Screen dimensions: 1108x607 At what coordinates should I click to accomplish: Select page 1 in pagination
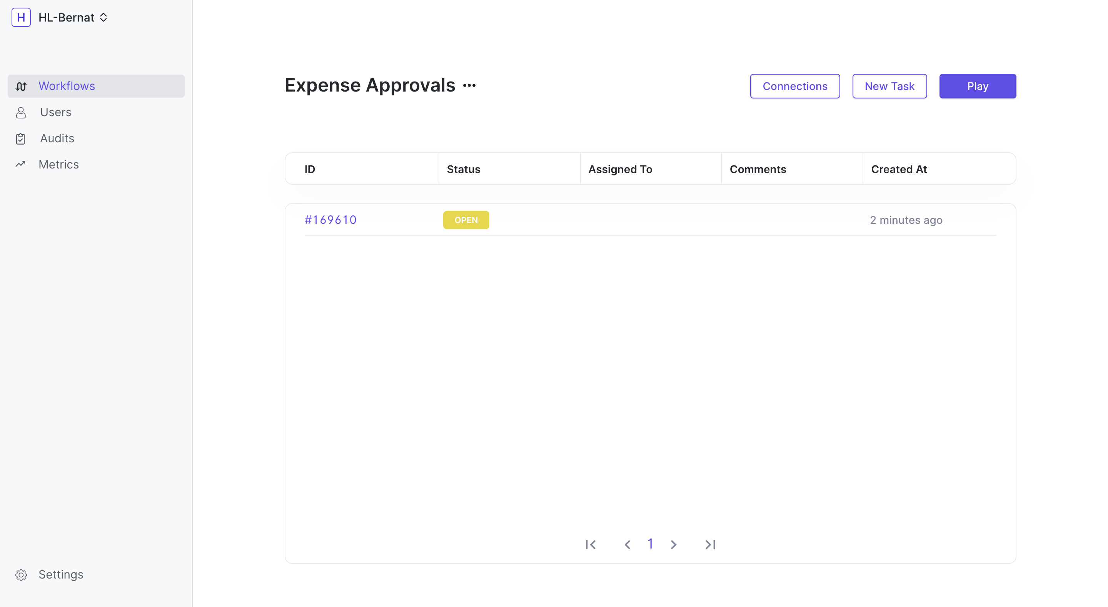(650, 544)
